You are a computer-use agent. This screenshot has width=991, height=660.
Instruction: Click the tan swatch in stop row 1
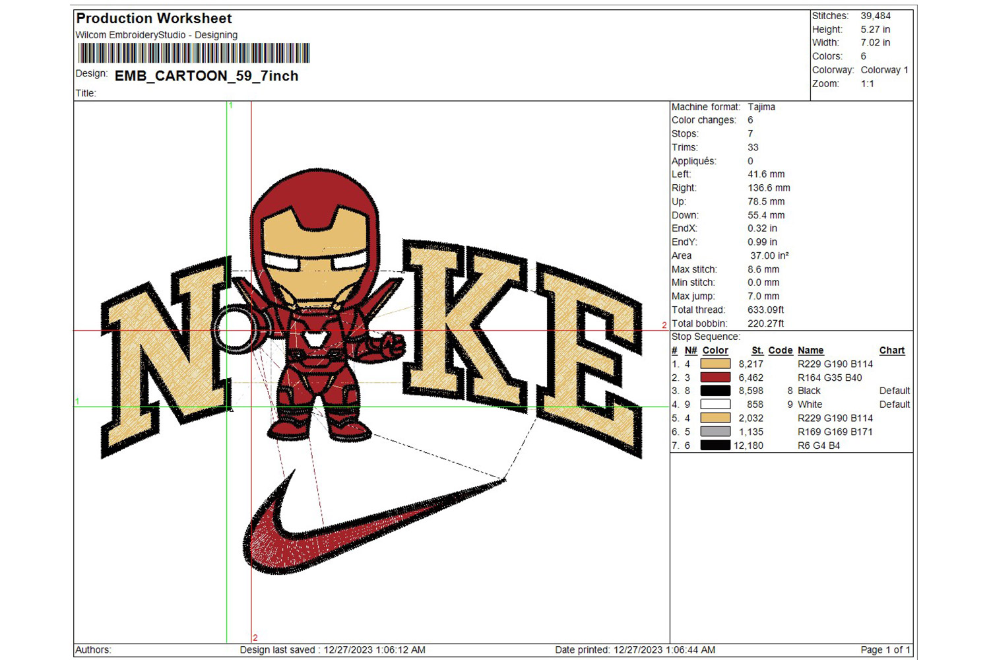click(715, 364)
